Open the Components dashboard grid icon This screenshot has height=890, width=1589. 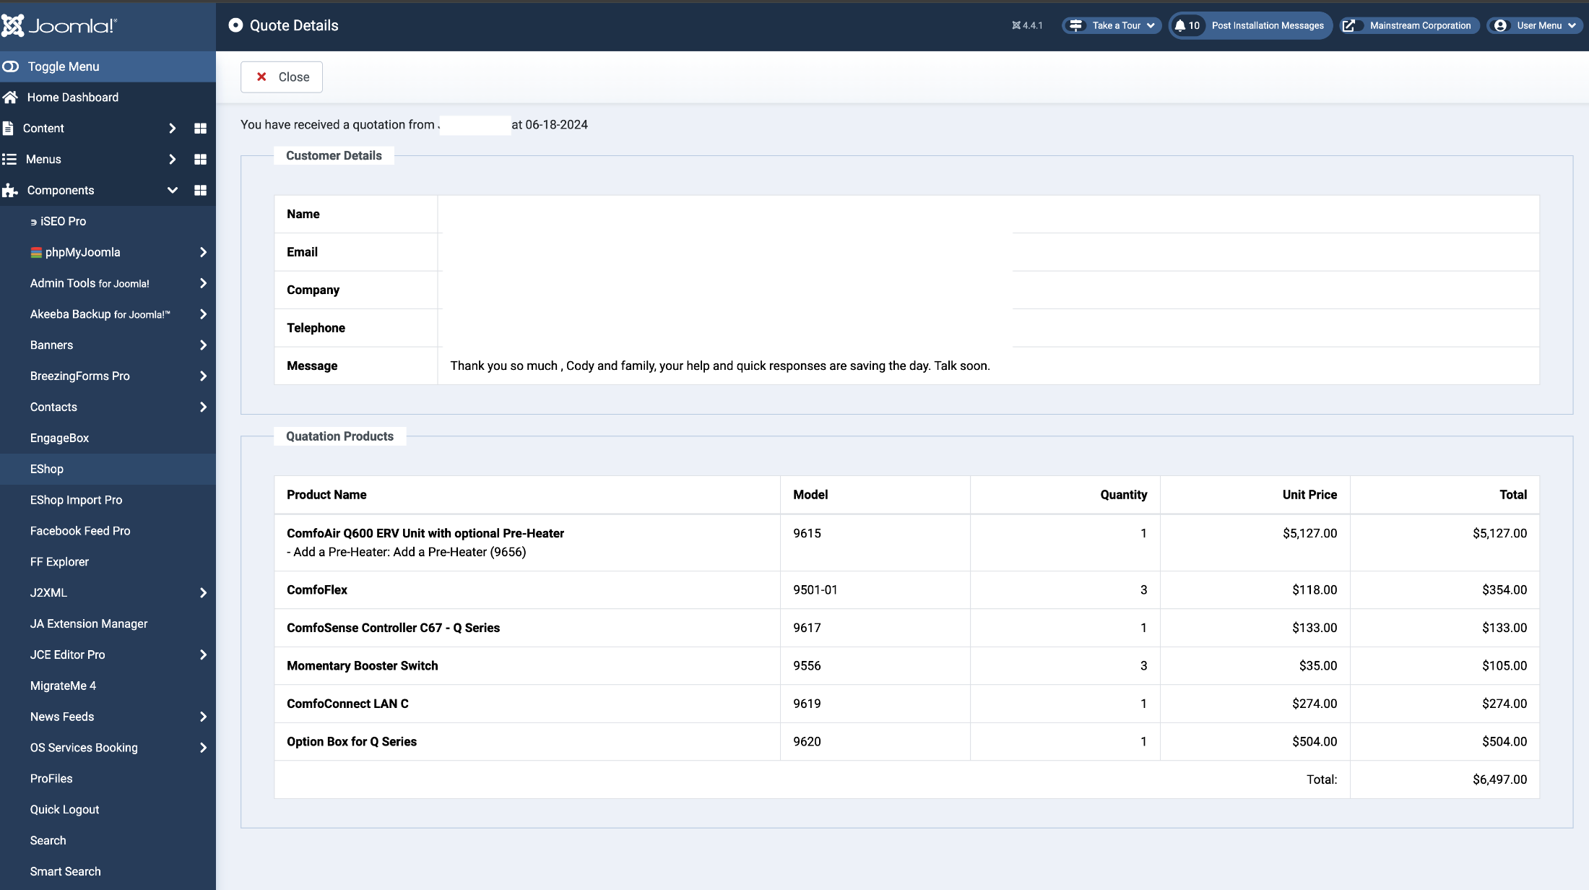tap(201, 191)
